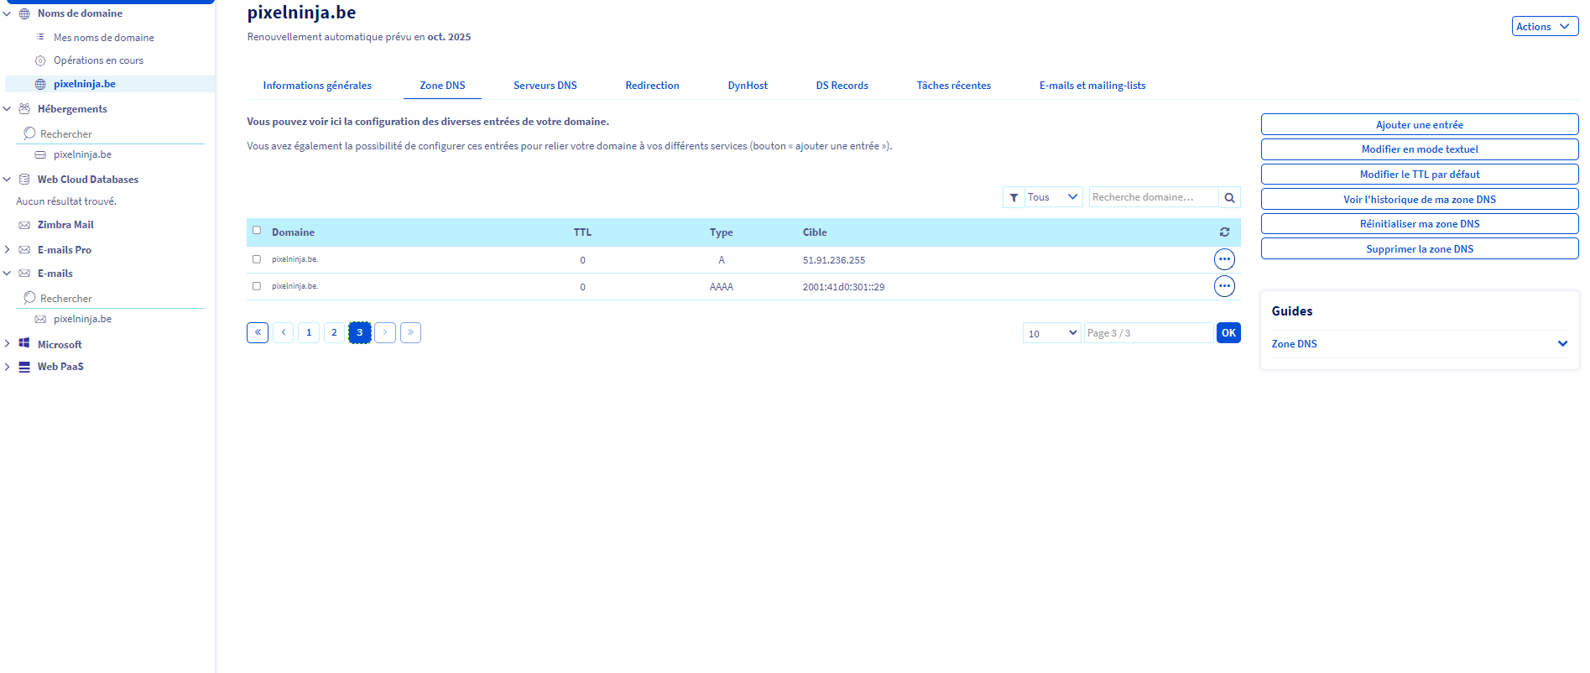Open the Microsoft section in sidebar

pos(60,344)
